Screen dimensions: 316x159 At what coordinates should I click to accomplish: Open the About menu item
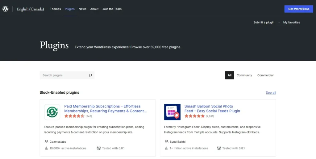pyautogui.click(x=94, y=9)
